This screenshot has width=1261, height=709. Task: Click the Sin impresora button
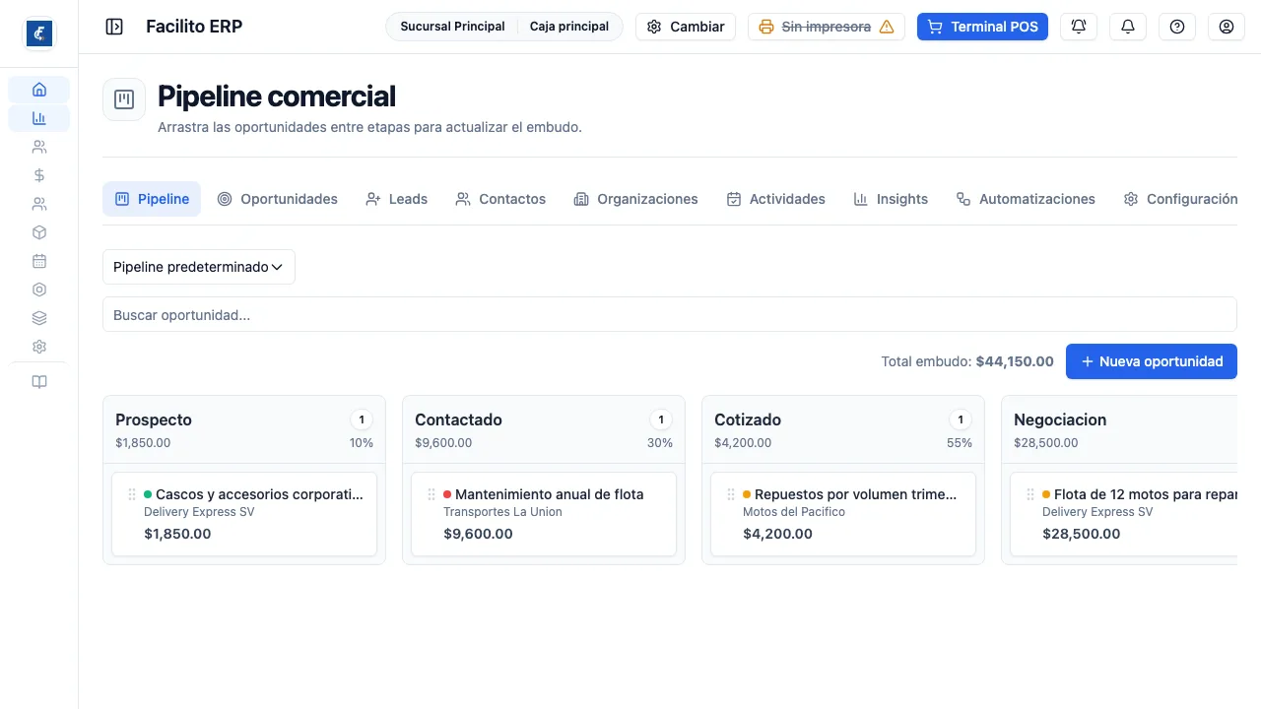(827, 27)
